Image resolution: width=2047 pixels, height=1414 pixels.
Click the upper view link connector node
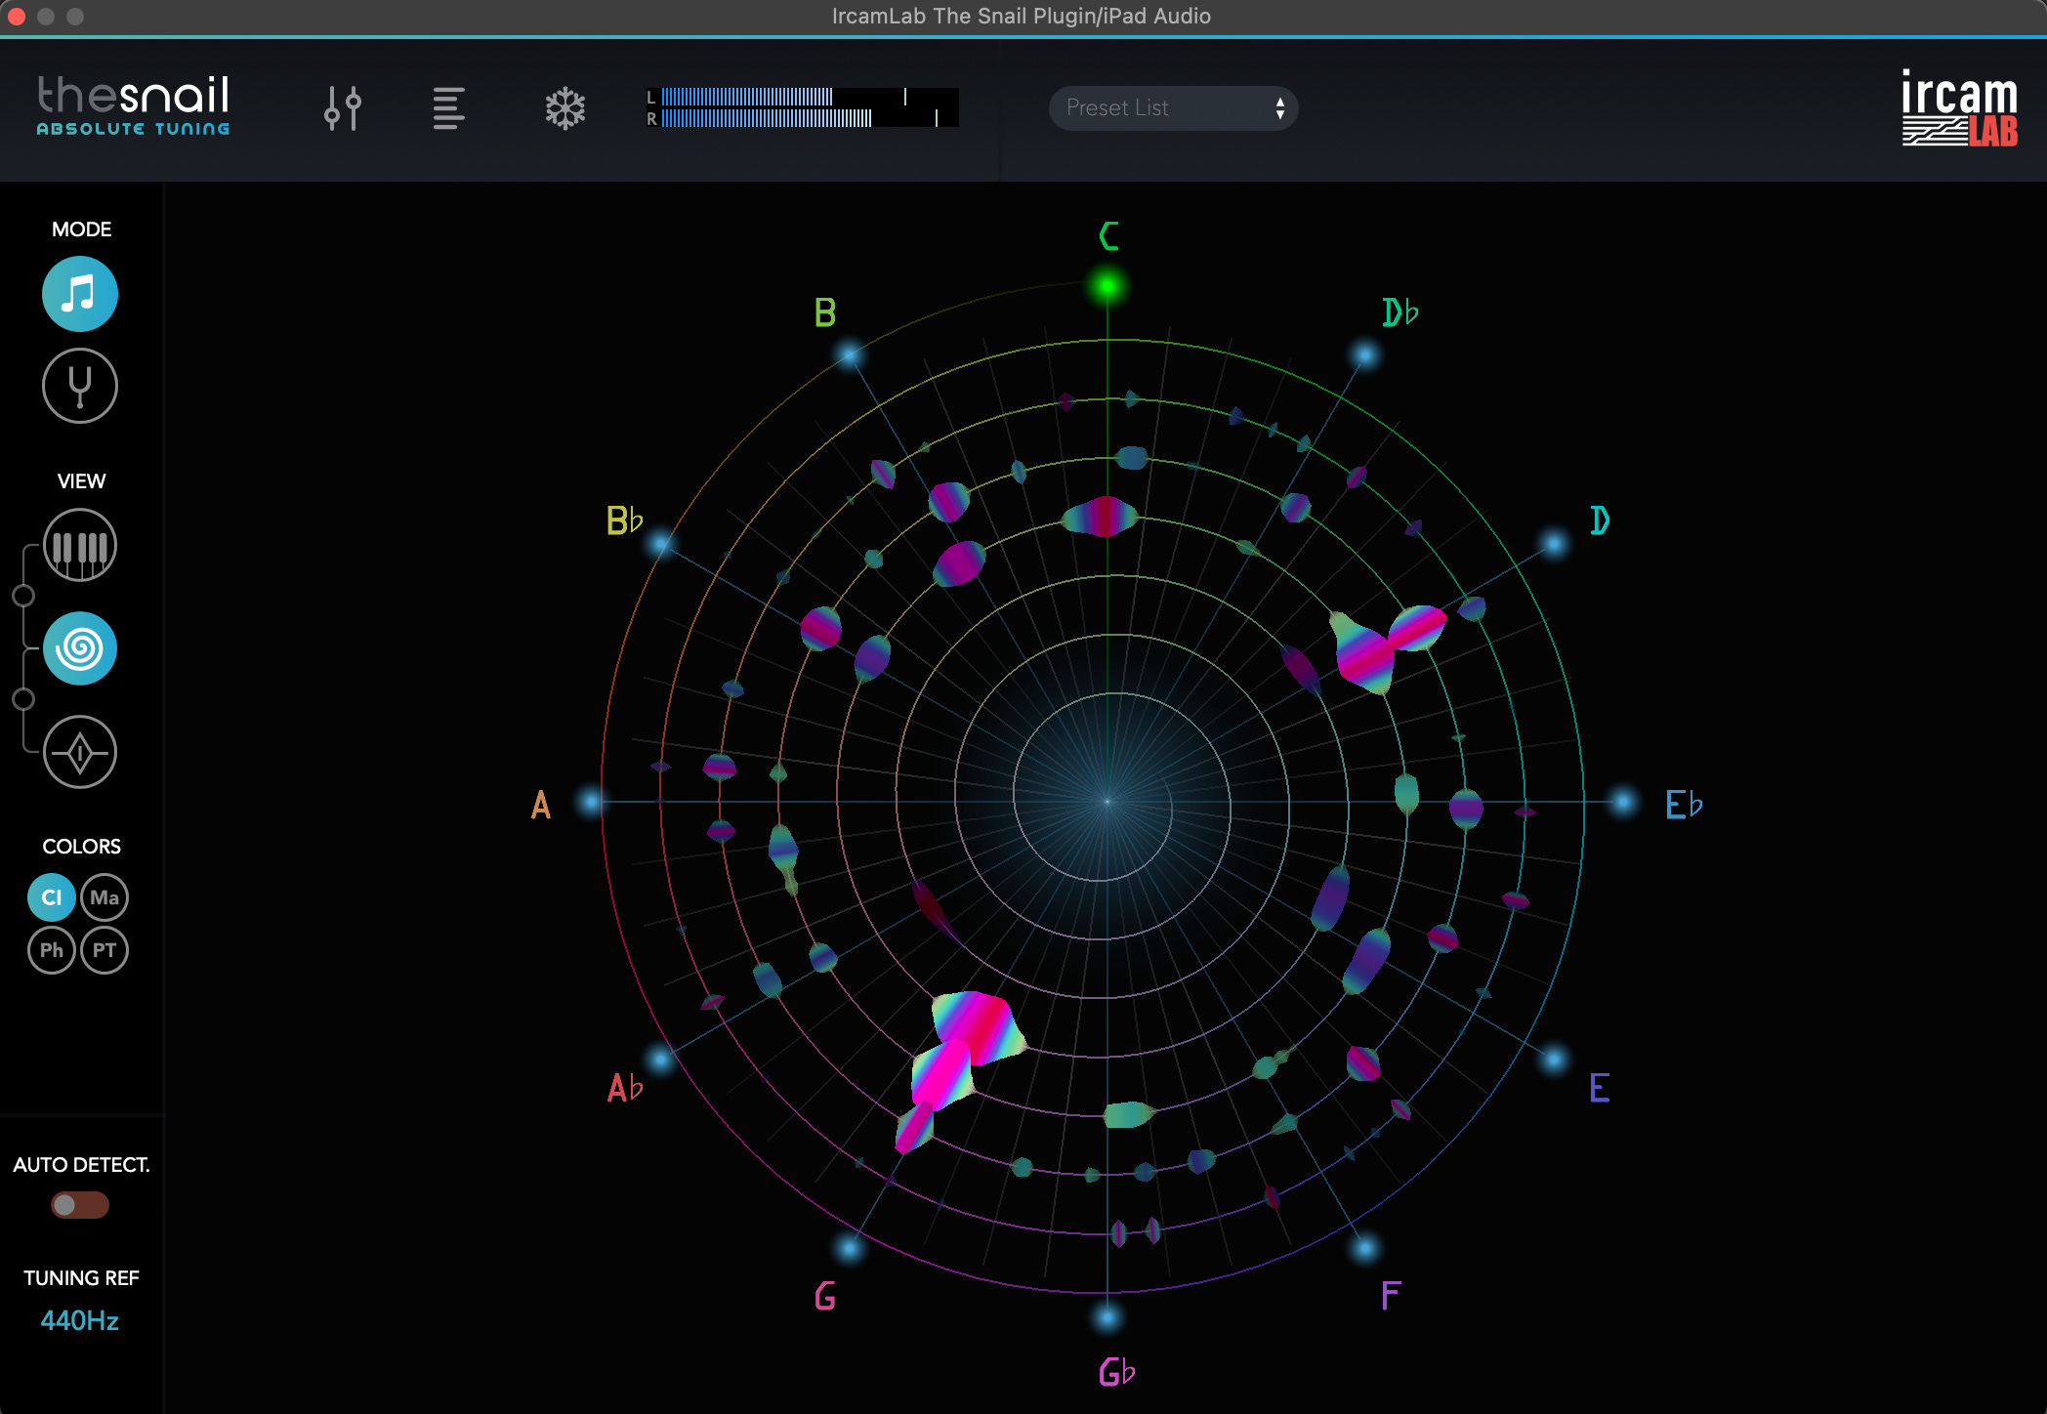23,596
